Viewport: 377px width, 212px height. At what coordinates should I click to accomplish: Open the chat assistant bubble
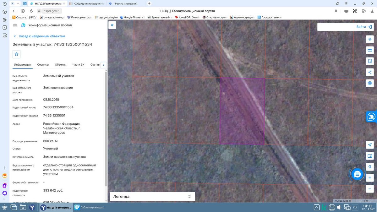click(357, 174)
